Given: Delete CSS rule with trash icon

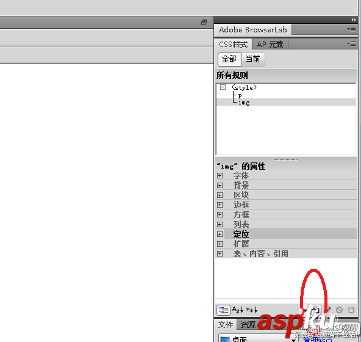Looking at the screenshot, I should point(351,310).
